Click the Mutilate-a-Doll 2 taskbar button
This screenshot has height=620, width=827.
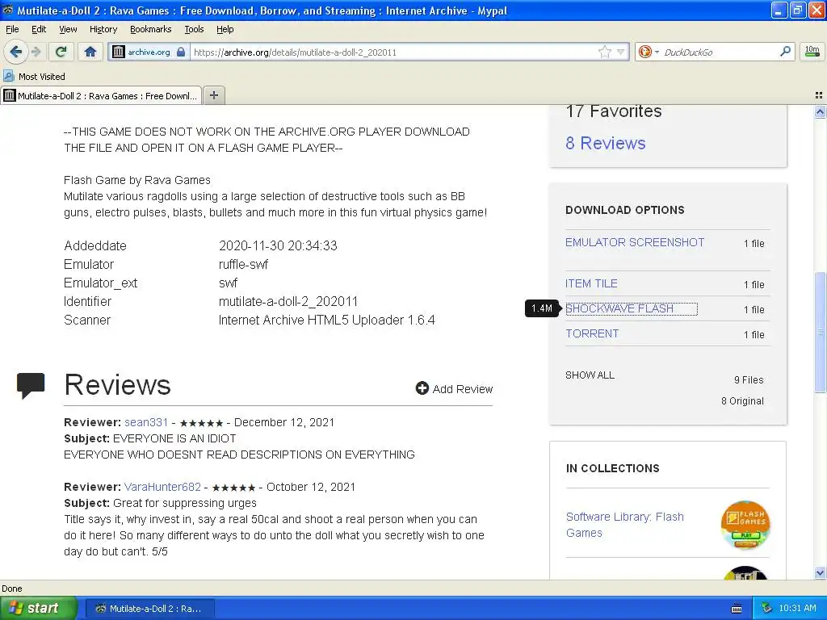point(149,609)
